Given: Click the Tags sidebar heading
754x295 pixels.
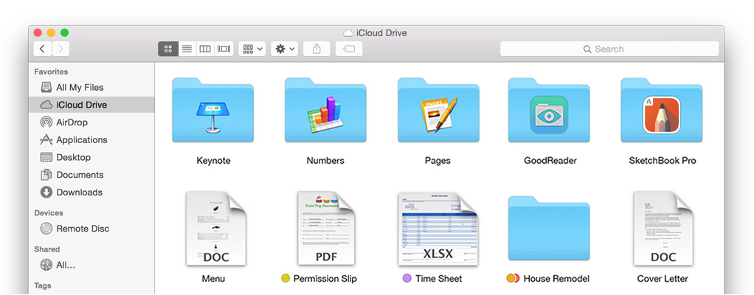Looking at the screenshot, I should (44, 285).
